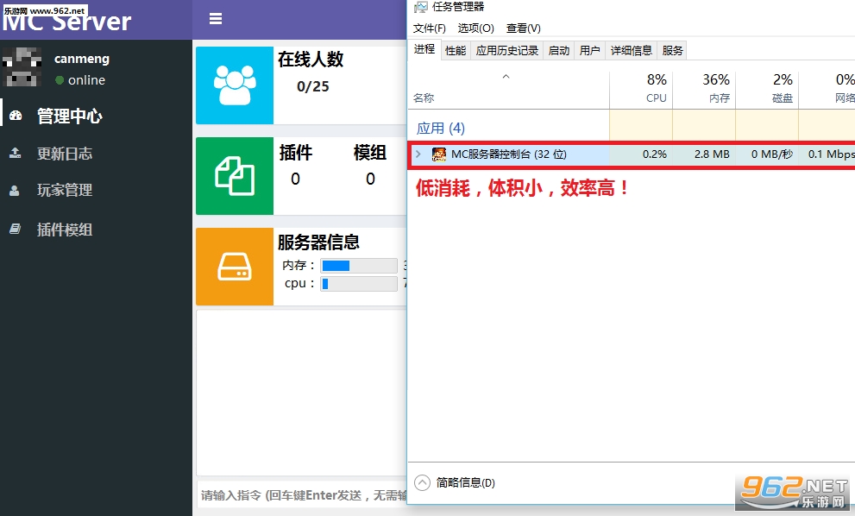855x516 pixels.
Task: Click the blue online-players users icon
Action: click(235, 85)
